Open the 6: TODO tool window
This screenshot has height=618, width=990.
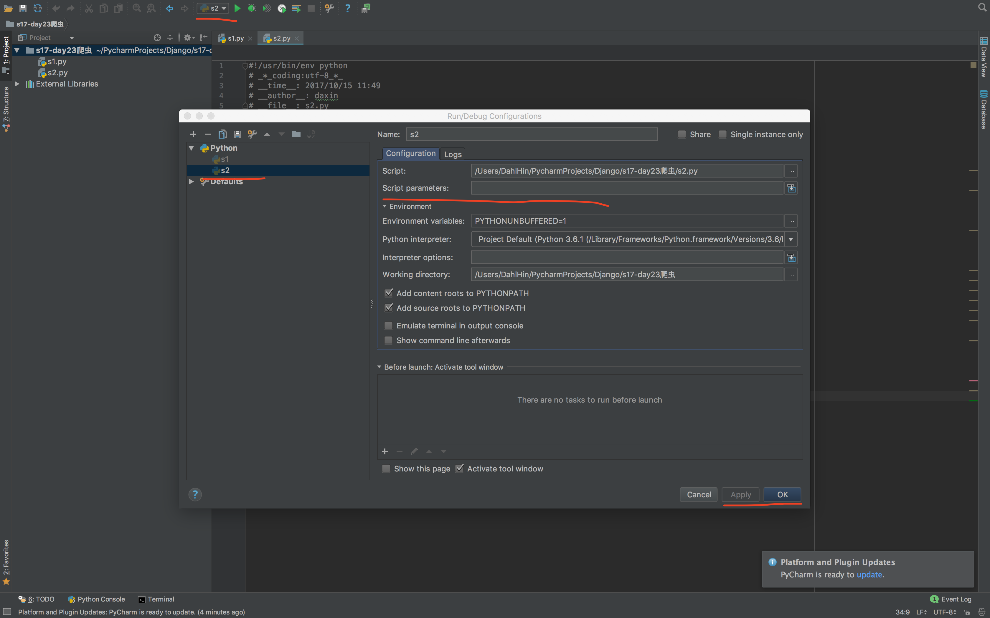click(37, 599)
